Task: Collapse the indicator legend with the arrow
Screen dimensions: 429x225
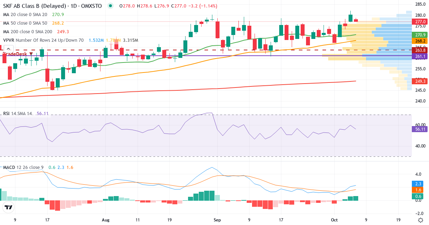Action: [x=8, y=49]
